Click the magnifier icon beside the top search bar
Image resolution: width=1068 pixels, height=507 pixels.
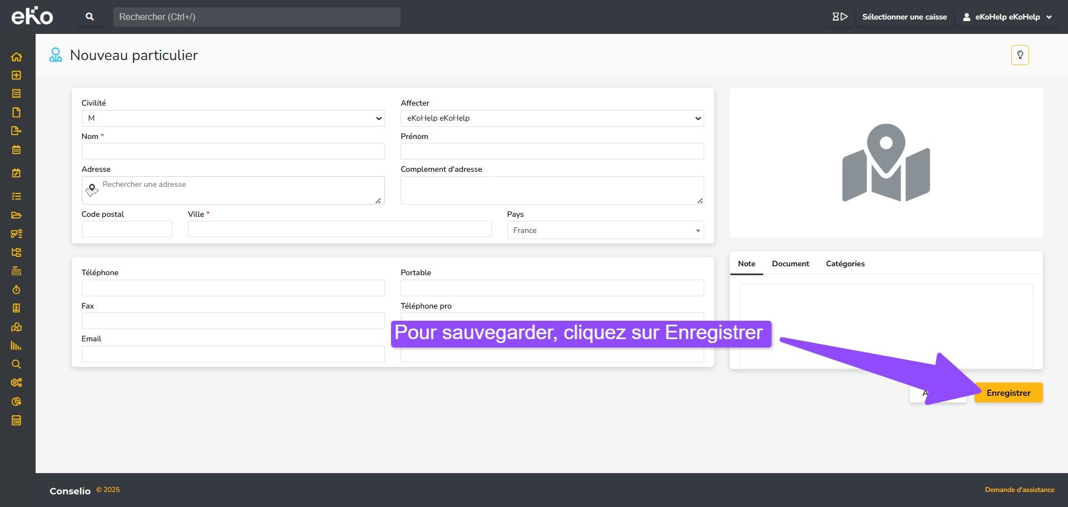[x=90, y=17]
